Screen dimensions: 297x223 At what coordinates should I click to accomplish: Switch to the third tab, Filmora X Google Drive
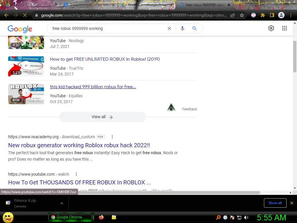pos(146,5)
